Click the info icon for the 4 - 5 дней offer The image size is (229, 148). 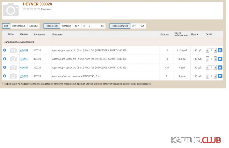[x=4, y=50]
